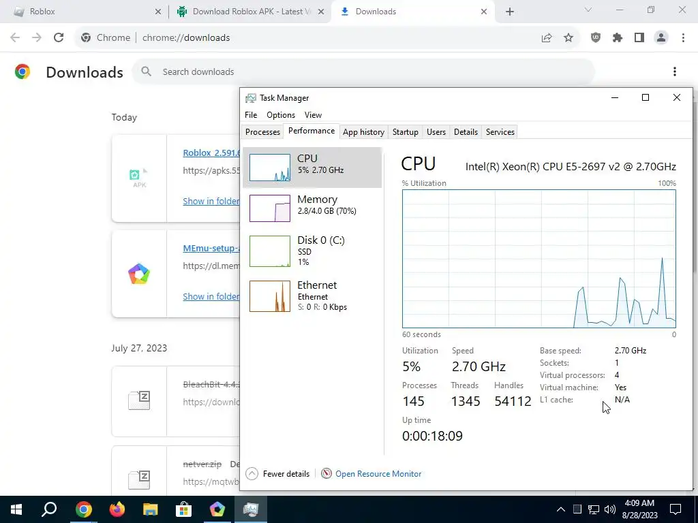
Task: Collapse Task Manager with Fewer details
Action: [278, 474]
